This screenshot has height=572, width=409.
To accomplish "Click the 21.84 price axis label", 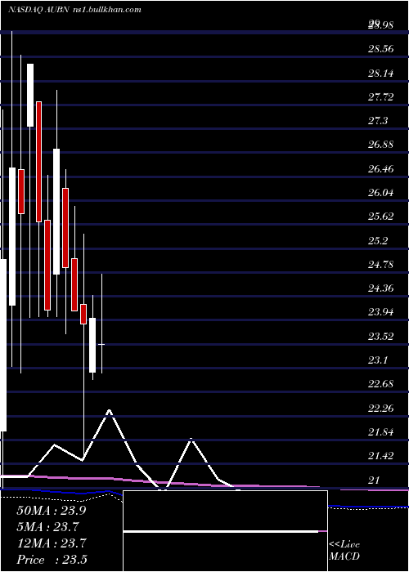I will pos(381,432).
